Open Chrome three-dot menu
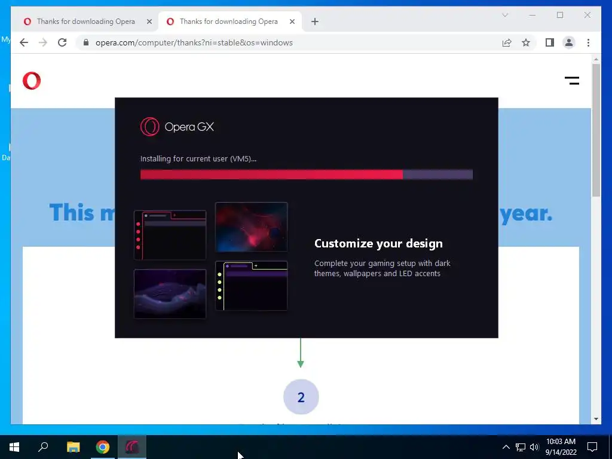The image size is (612, 459). point(588,42)
